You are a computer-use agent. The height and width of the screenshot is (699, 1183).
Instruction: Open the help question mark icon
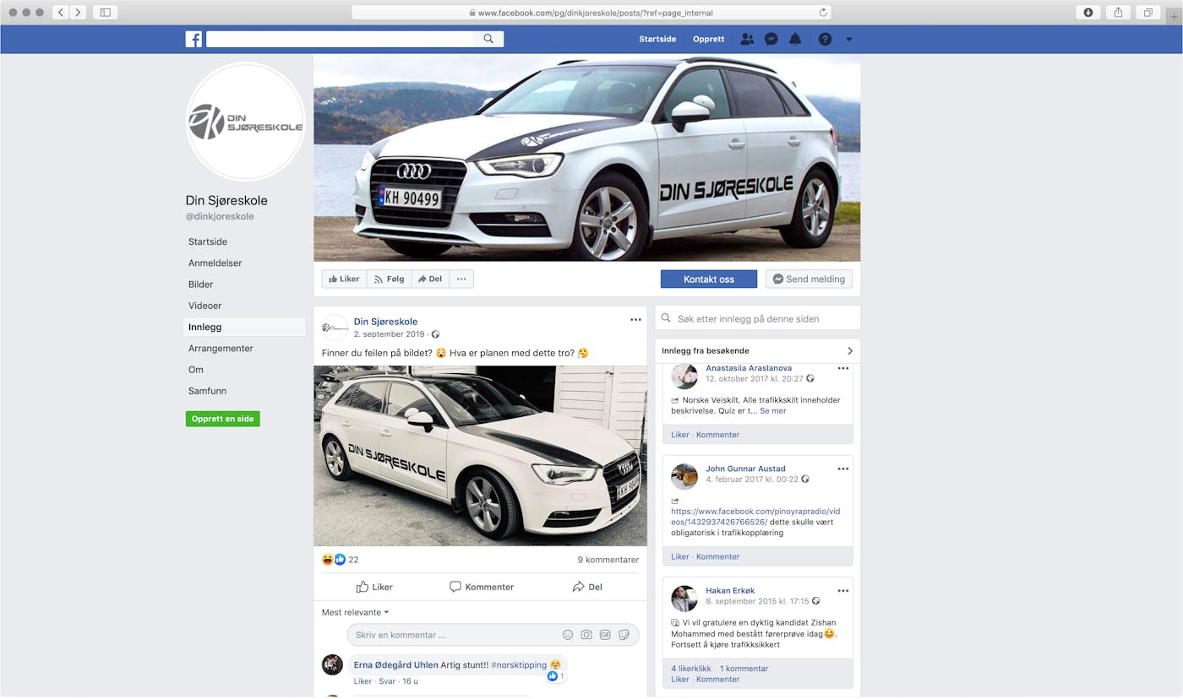tap(825, 39)
